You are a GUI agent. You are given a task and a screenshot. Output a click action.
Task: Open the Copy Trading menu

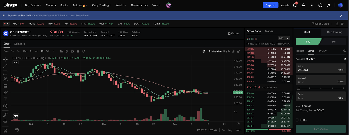click(101, 5)
